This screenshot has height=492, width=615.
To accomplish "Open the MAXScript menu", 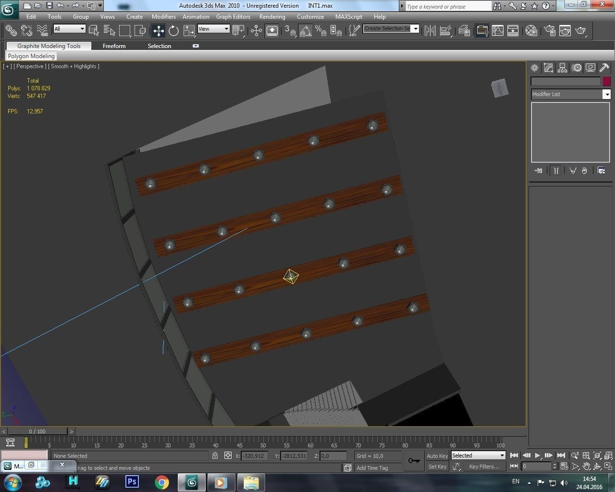I will 349,16.
